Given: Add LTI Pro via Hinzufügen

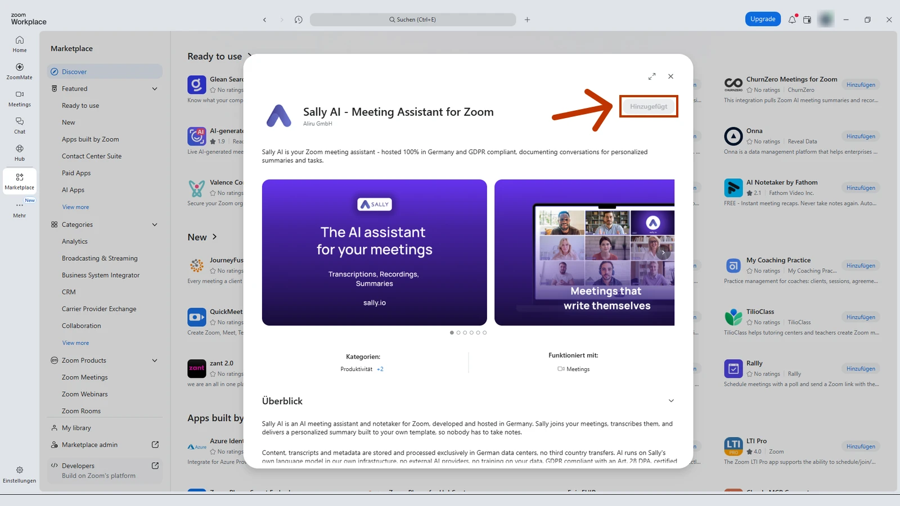Looking at the screenshot, I should click(x=861, y=446).
